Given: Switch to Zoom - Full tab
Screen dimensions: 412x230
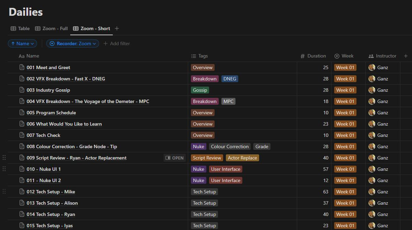Looking at the screenshot, I should coord(51,28).
